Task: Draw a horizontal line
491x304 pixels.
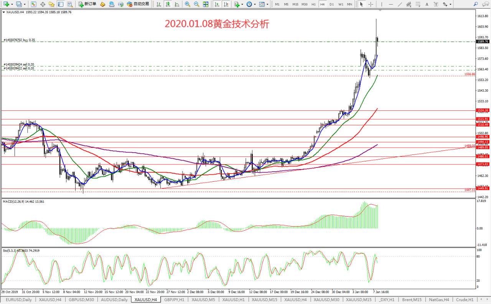Action: 390,4
